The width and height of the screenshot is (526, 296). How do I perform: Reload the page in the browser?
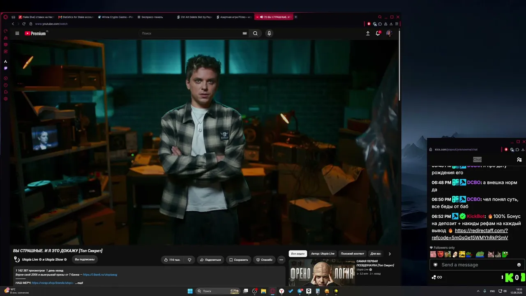tap(24, 24)
